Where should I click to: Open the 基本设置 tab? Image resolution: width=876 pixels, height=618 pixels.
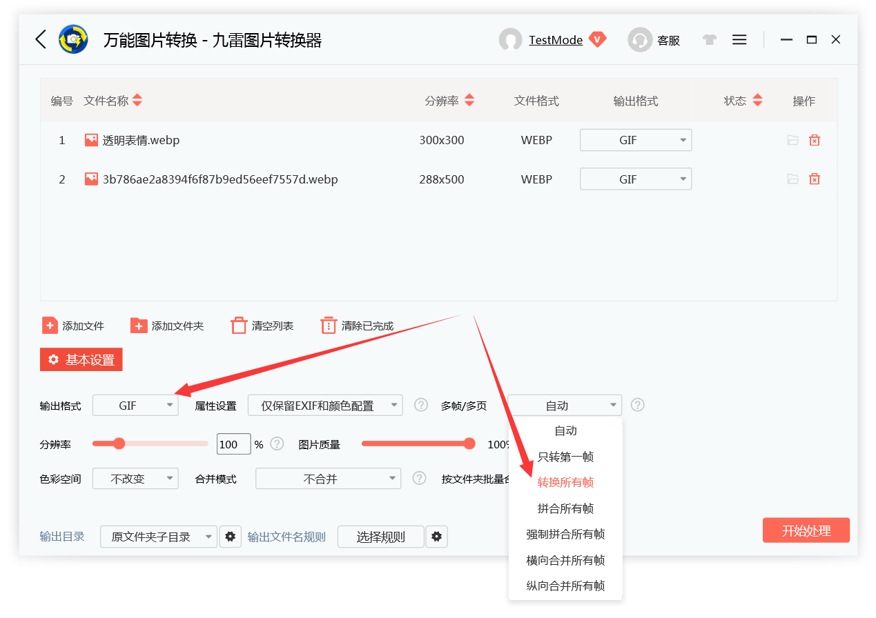click(81, 360)
